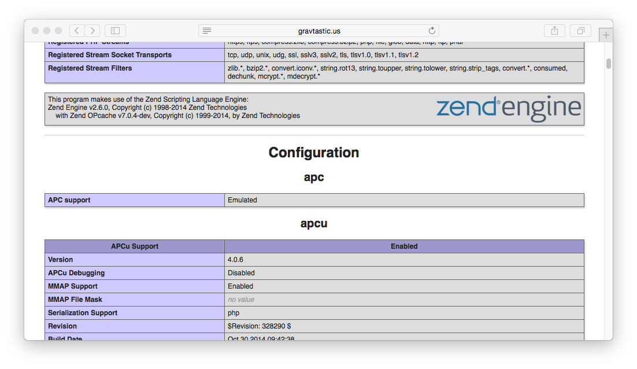
Task: Show the Safari sidebar
Action: (x=115, y=31)
